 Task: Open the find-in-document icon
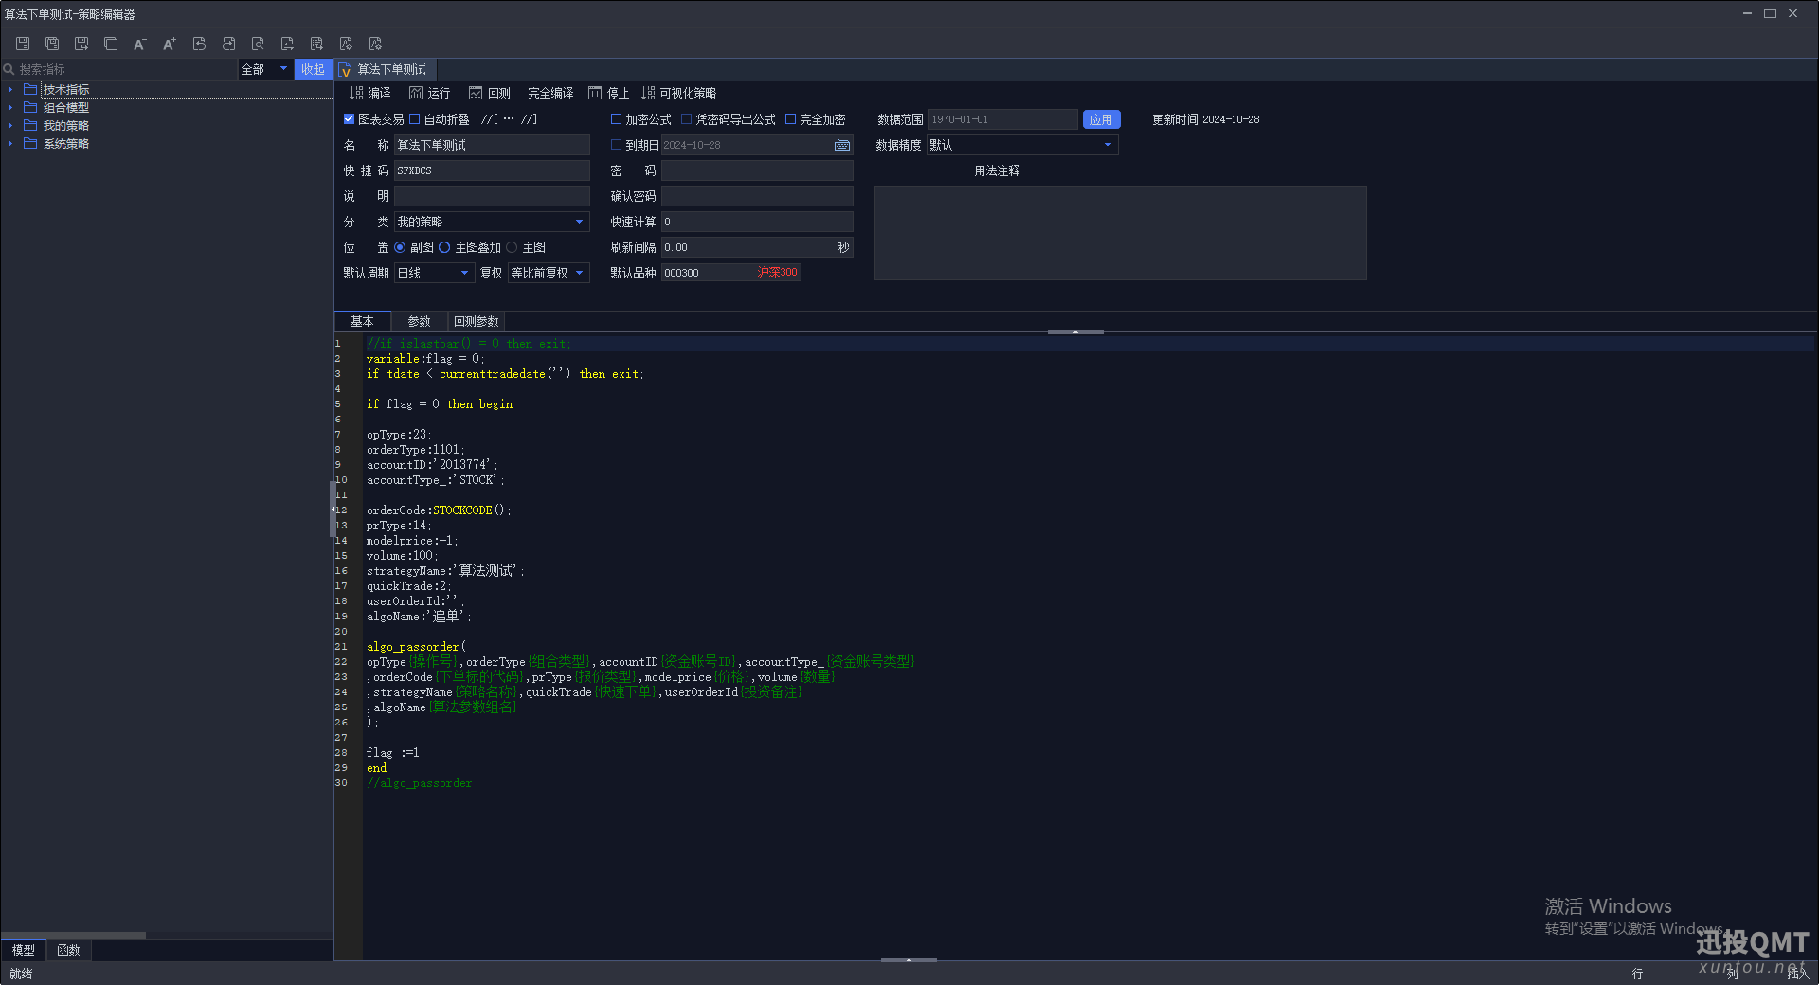[258, 44]
